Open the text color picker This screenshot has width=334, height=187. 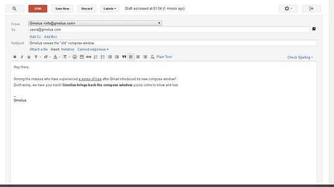pos(56,57)
